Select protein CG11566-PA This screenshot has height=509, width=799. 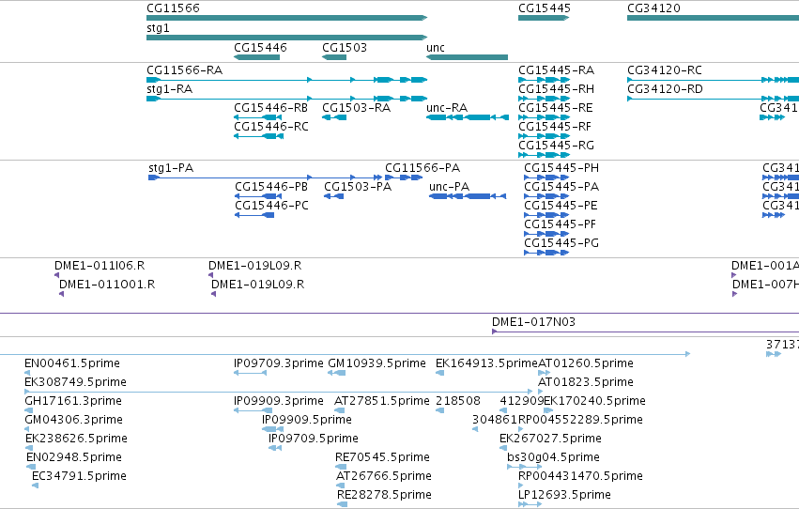[x=423, y=167]
